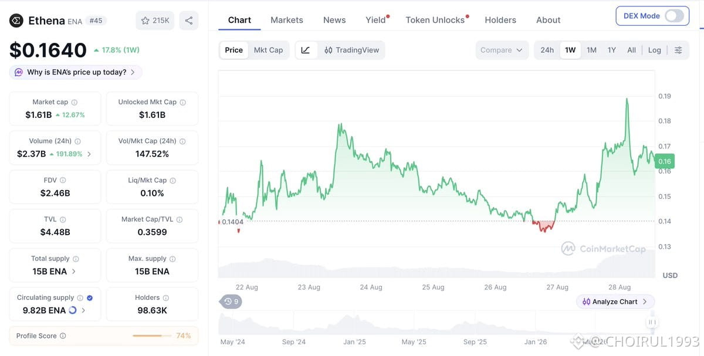
Task: Click the Market cap info icon
Action: [x=74, y=102]
